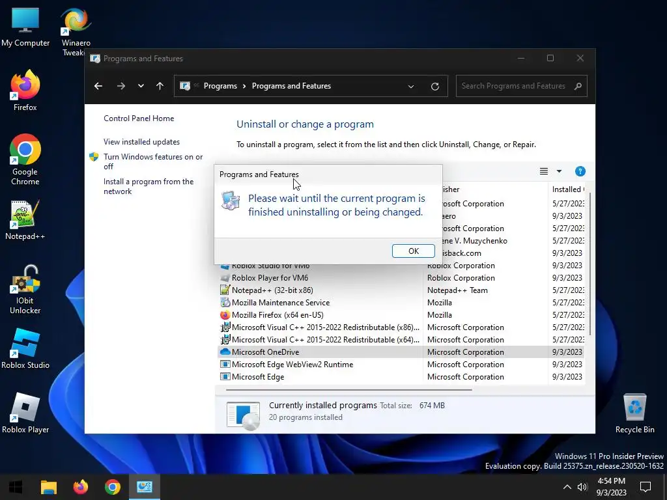Click the vertical scrollbar of program list
This screenshot has width=667, height=500.
coord(589,264)
